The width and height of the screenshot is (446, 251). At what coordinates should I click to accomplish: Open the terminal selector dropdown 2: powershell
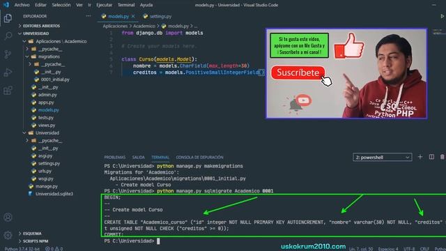(x=383, y=157)
